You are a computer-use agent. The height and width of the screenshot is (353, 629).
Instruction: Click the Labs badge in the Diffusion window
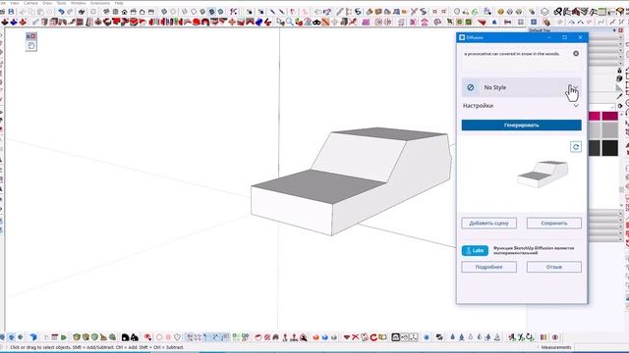coord(475,251)
